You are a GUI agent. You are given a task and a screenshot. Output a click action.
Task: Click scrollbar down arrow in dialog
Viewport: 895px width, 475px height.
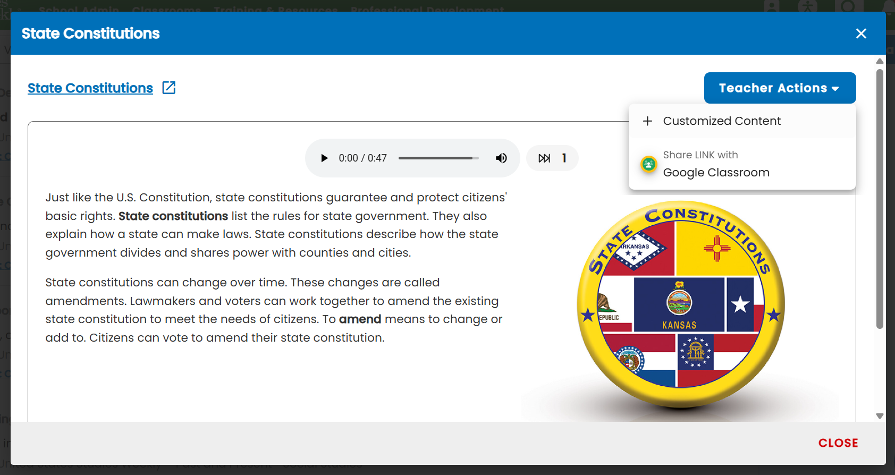[880, 416]
